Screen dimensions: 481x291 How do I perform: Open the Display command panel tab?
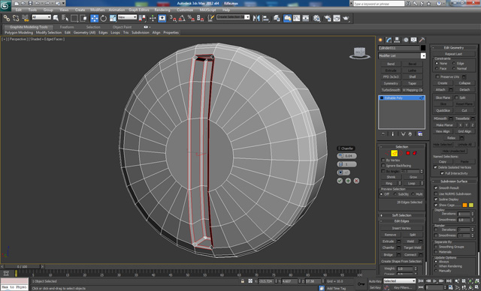(414, 40)
